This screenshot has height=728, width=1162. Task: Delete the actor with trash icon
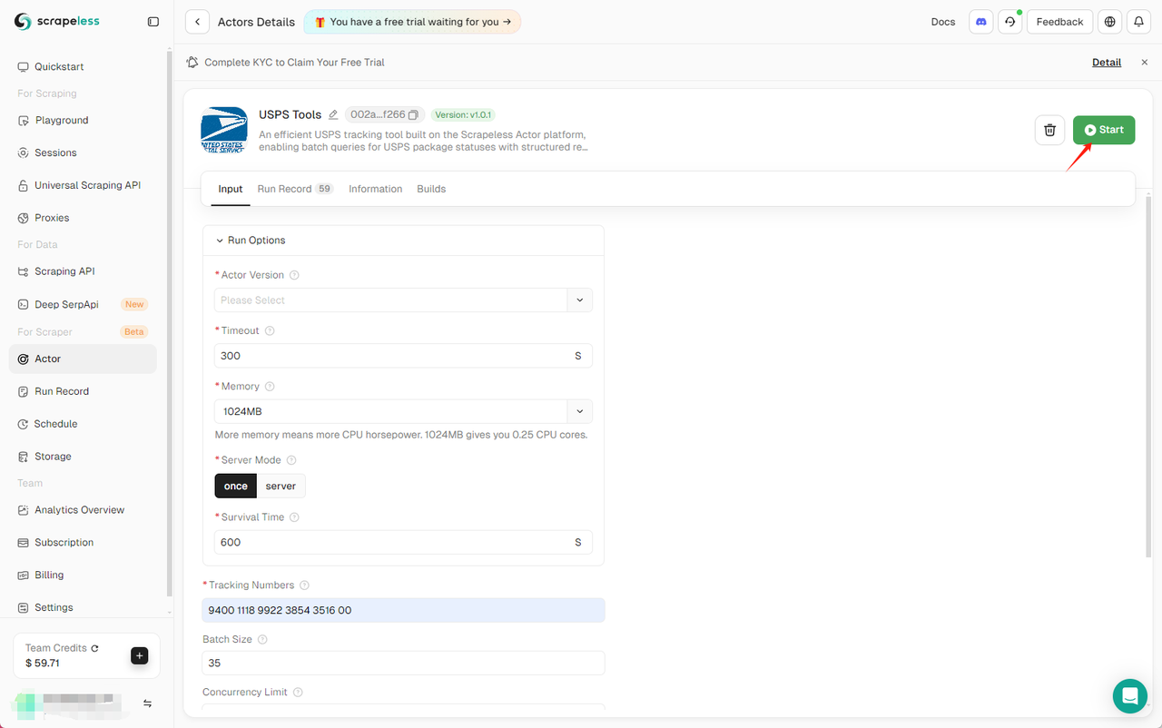1049,130
